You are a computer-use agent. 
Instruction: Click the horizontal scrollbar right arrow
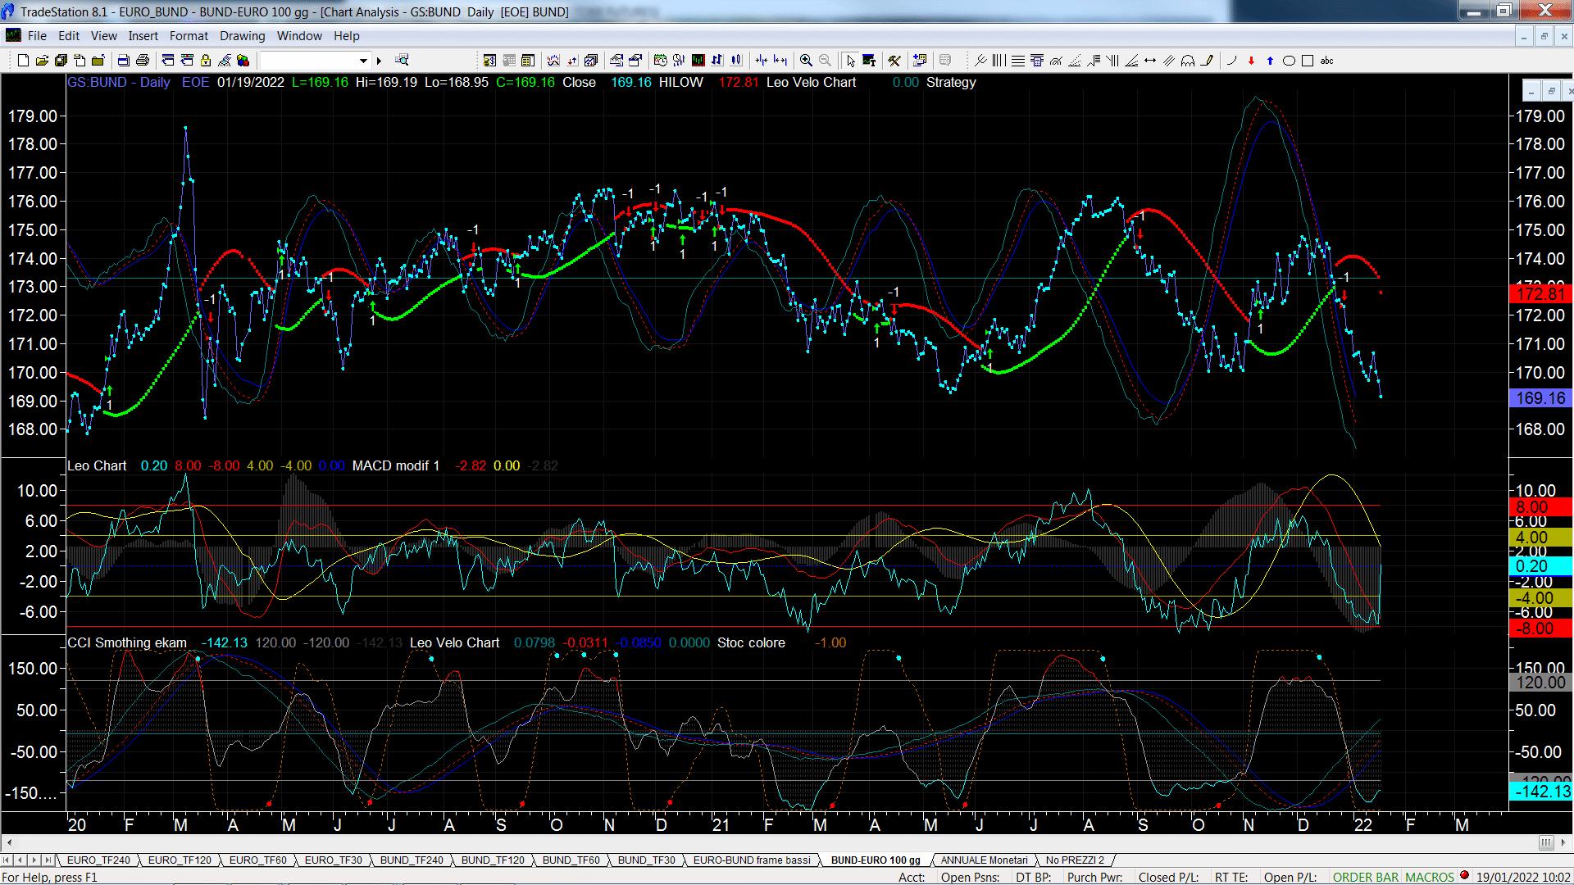(x=1564, y=842)
